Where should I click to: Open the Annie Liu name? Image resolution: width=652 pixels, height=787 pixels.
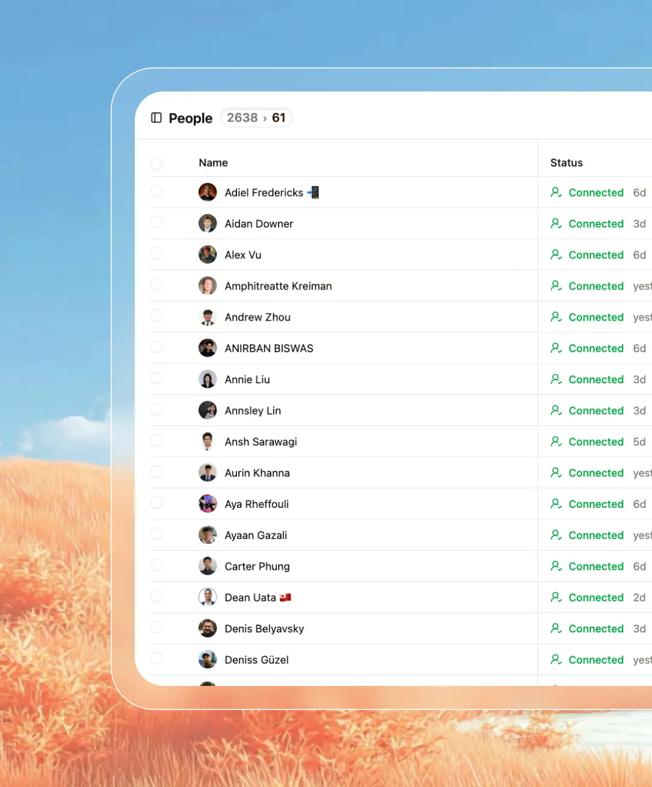click(x=247, y=380)
